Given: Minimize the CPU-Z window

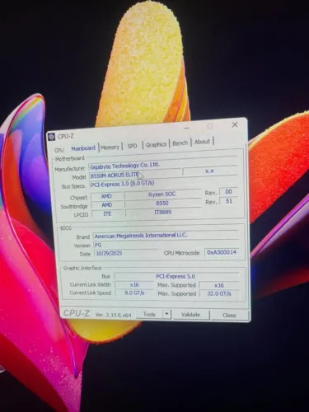Looking at the screenshot, I should (x=187, y=128).
